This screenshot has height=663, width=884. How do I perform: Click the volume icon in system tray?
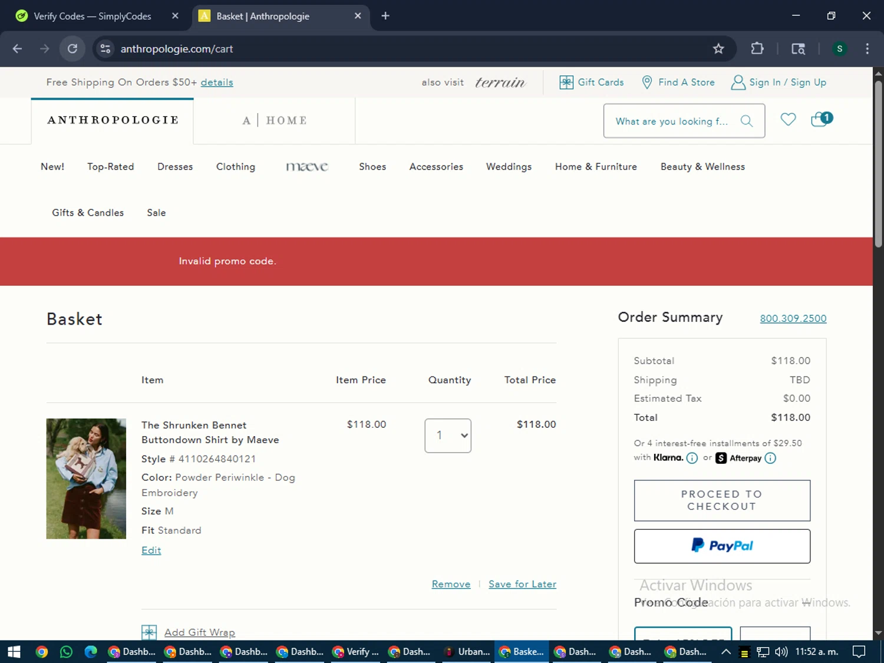781,652
